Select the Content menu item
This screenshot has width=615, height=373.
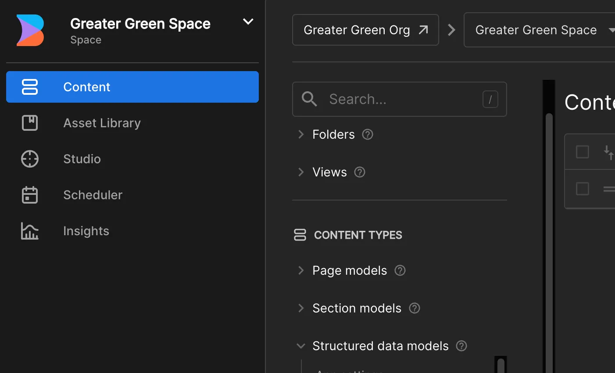(x=132, y=87)
